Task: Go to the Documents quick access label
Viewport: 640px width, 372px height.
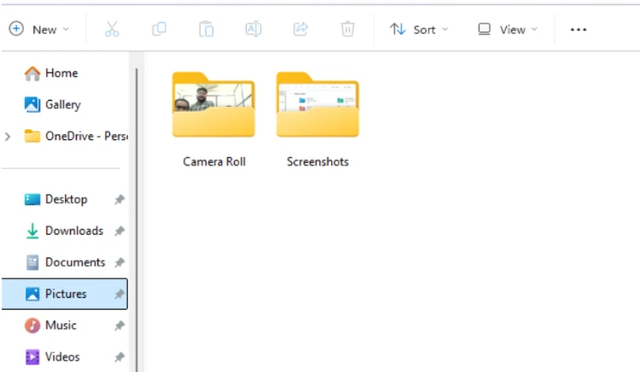Action: (75, 262)
